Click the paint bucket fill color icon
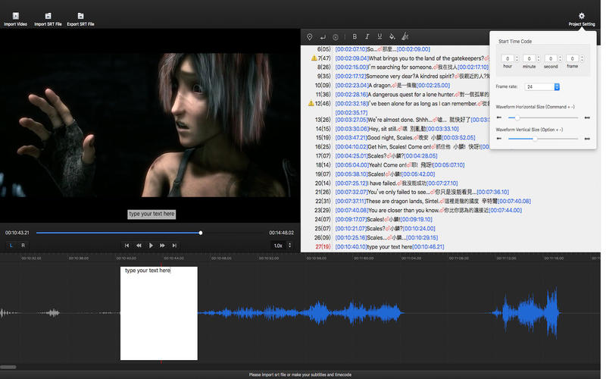 click(392, 36)
